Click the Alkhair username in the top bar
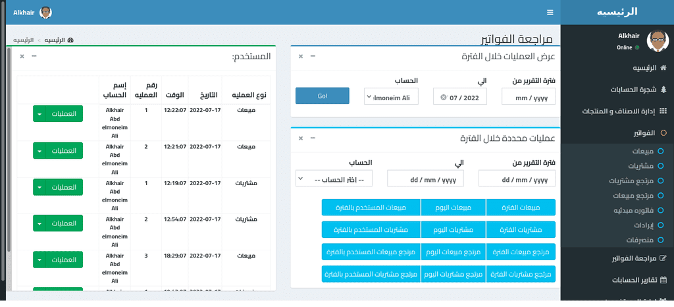Screen dimensions: 674x307 (x=24, y=13)
